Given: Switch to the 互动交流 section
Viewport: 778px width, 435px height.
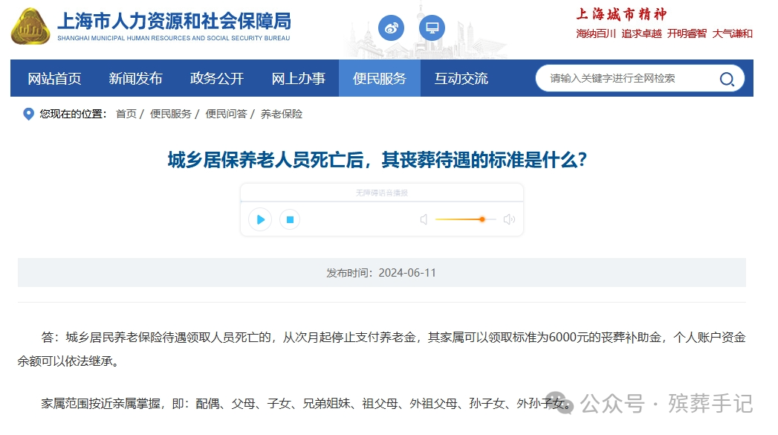Looking at the screenshot, I should pos(461,78).
